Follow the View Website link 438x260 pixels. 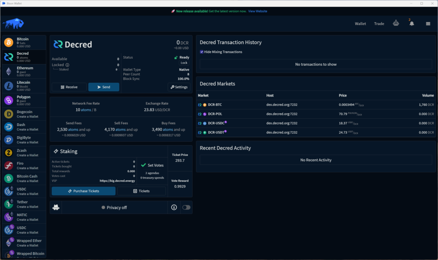click(x=257, y=11)
